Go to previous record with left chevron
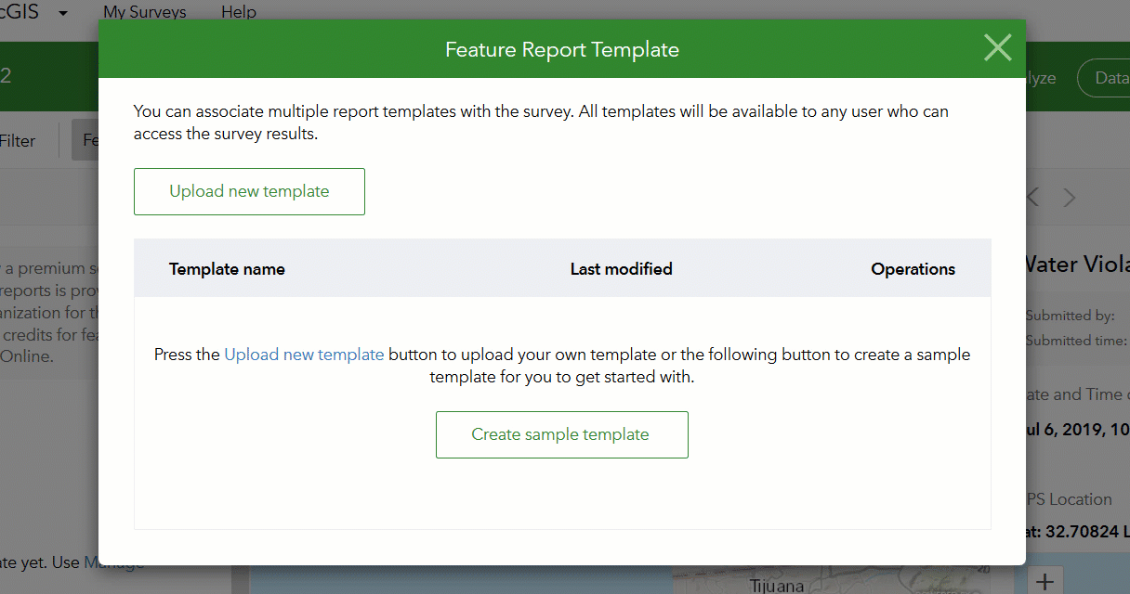 pos(1032,197)
